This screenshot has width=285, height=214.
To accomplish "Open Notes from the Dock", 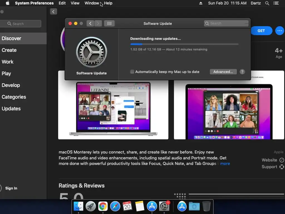I will coord(140,206).
